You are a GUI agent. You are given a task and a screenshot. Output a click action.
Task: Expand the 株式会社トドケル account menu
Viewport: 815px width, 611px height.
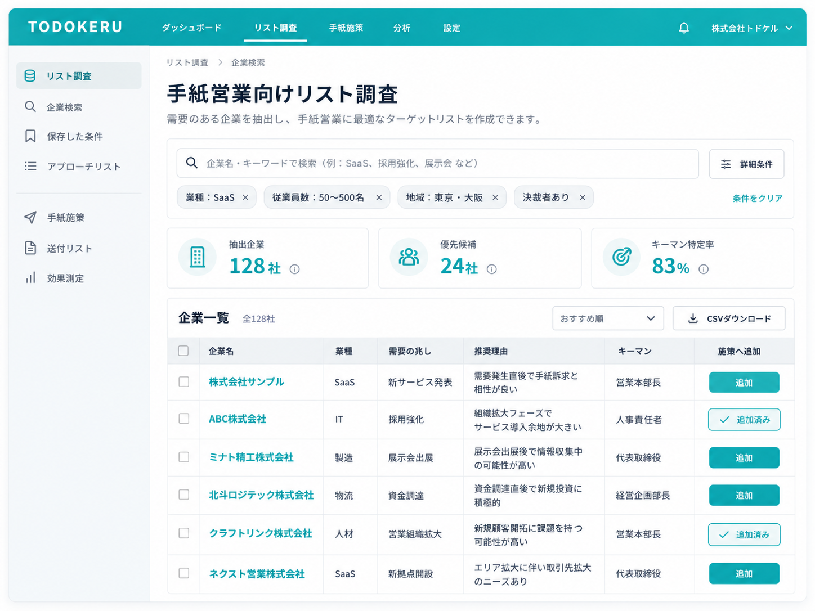click(752, 28)
